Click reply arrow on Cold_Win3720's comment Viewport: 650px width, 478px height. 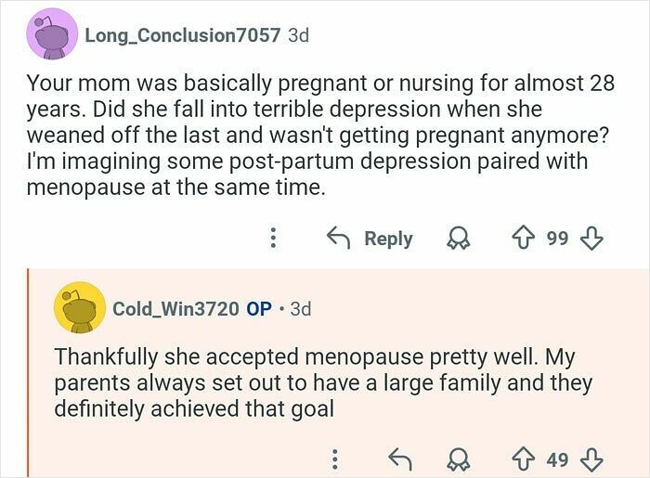pyautogui.click(x=399, y=458)
